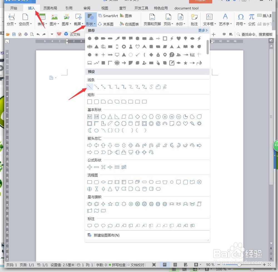
Task: Click the document vertical scrollbar down arrow
Action: (x=271, y=243)
